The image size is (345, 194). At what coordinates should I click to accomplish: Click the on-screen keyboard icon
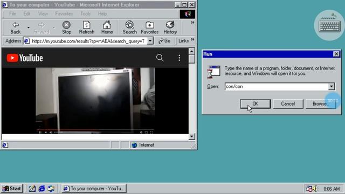coord(329,25)
